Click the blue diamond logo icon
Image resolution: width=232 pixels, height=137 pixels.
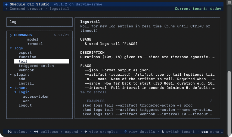click(6, 4)
